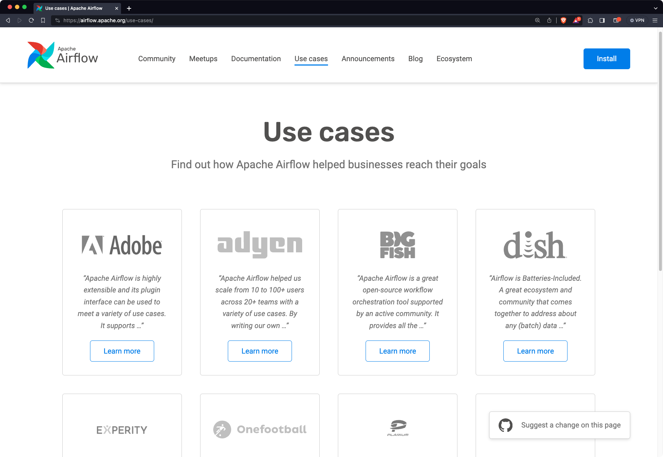This screenshot has width=663, height=457.
Task: Open the browser hamburger menu
Action: click(655, 20)
